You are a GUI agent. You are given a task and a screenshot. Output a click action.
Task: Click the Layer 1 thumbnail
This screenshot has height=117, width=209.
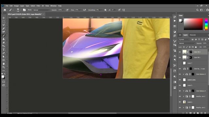pos(184,102)
